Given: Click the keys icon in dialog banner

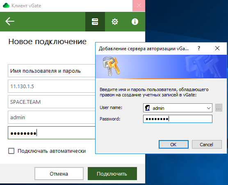Looking at the screenshot, I should point(112,66).
